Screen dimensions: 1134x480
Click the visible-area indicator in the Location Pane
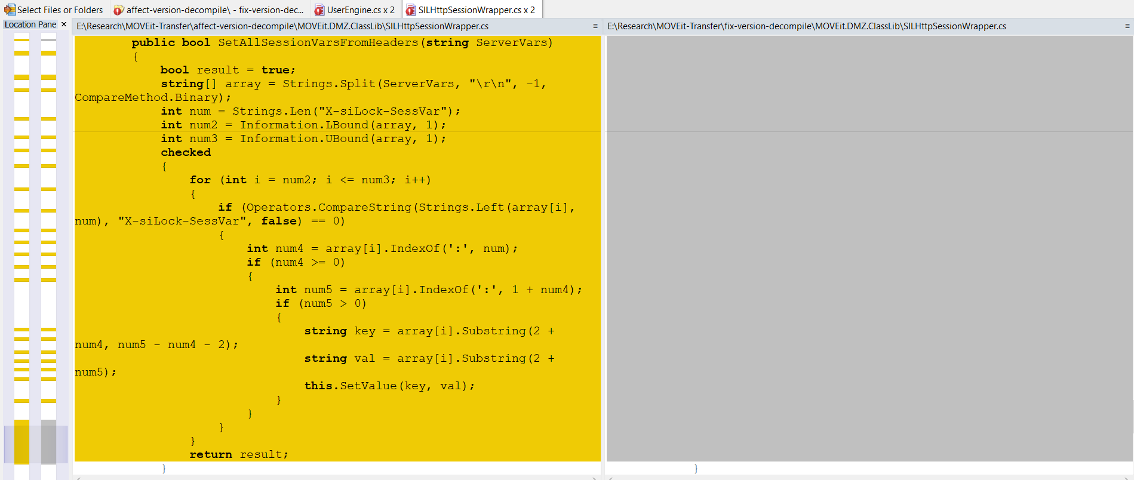coord(36,445)
